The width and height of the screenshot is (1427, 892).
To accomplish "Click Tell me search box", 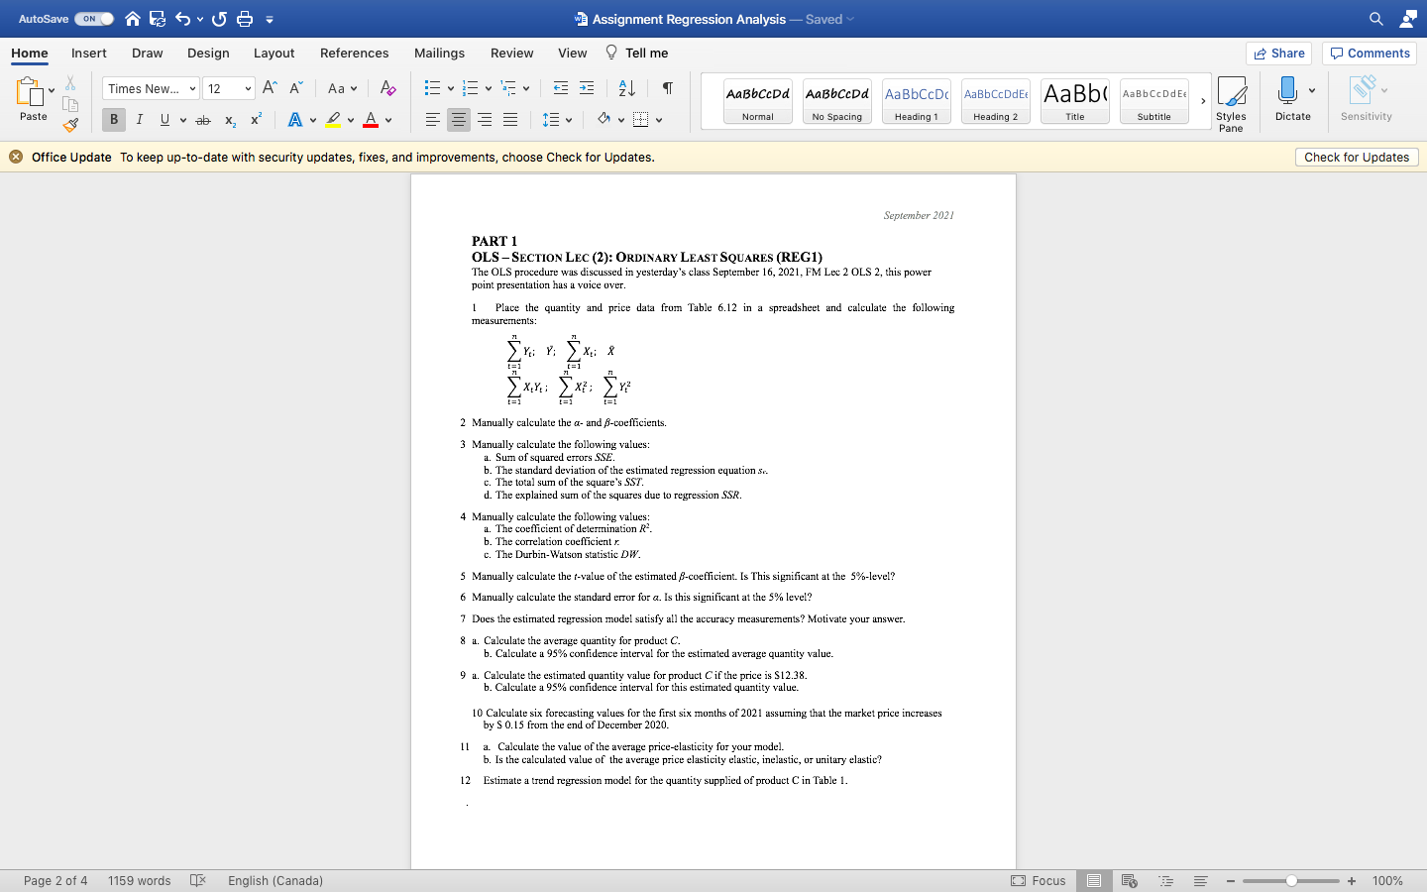I will 636,54.
